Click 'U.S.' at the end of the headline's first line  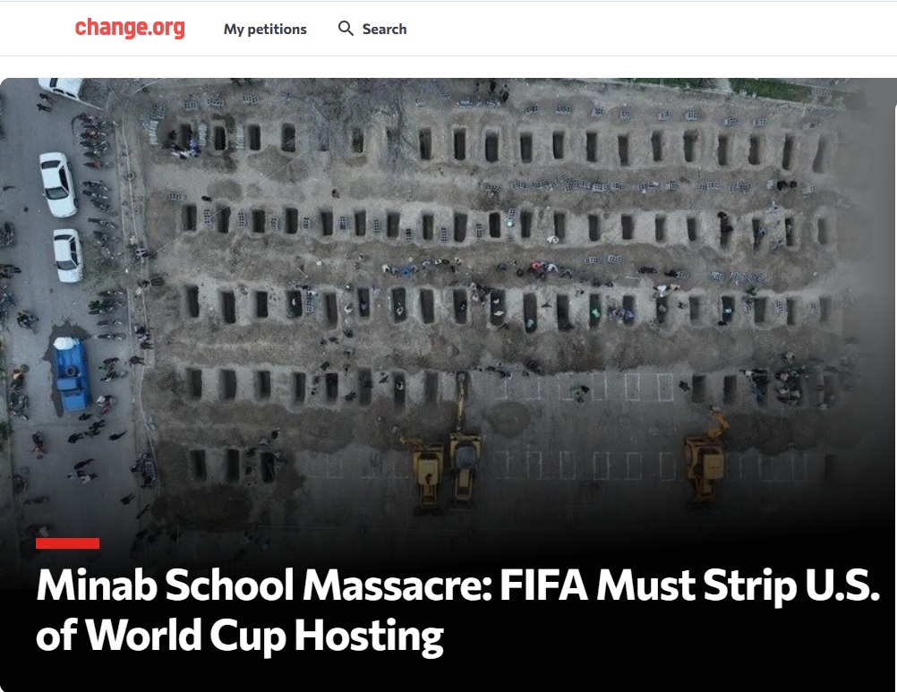[842, 585]
